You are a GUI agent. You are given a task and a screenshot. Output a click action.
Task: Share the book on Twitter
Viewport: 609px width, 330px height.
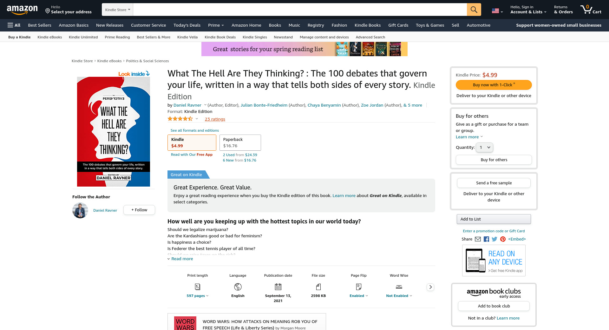494,239
